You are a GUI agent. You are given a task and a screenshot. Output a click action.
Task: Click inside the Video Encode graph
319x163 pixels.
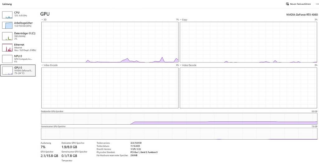(110, 88)
